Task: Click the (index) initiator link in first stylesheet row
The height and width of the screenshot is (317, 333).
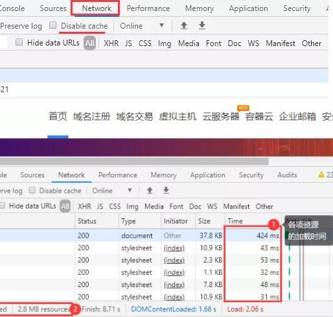Action: click(x=174, y=247)
